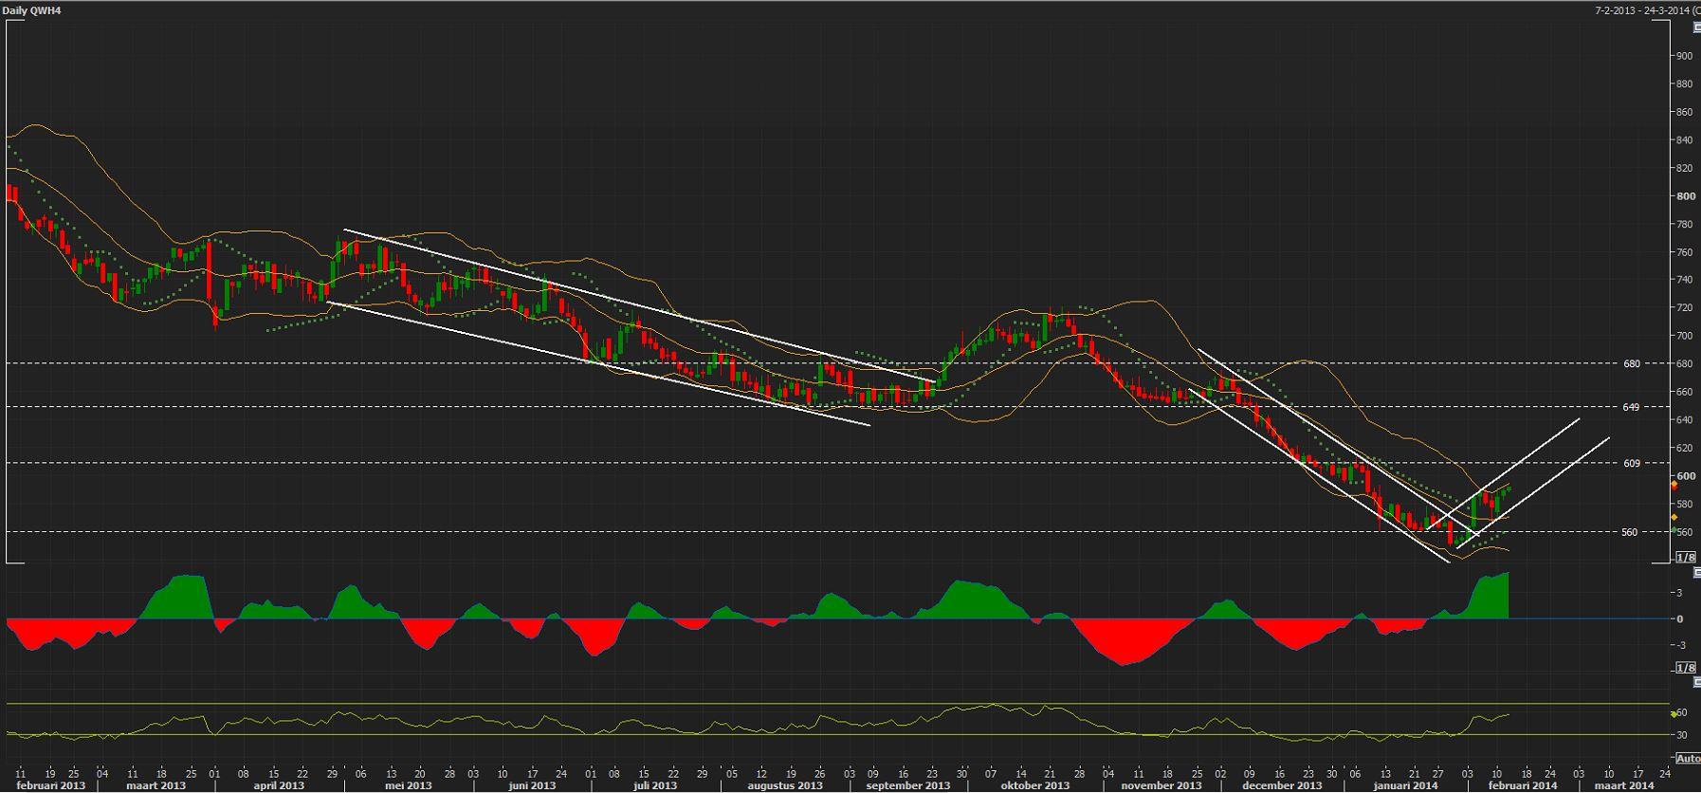1701x793 pixels.
Task: Click the maart 2013 month label
Action: tap(155, 785)
